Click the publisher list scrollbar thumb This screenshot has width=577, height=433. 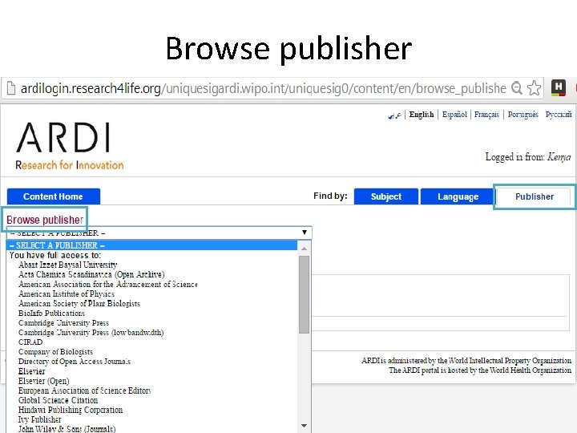[x=304, y=294]
